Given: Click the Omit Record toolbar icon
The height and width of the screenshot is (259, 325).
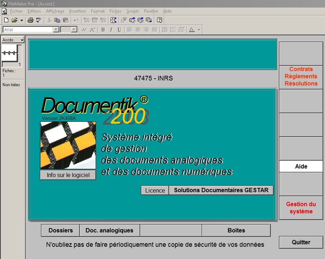Looking at the screenshot, I should pyautogui.click(x=141, y=20).
